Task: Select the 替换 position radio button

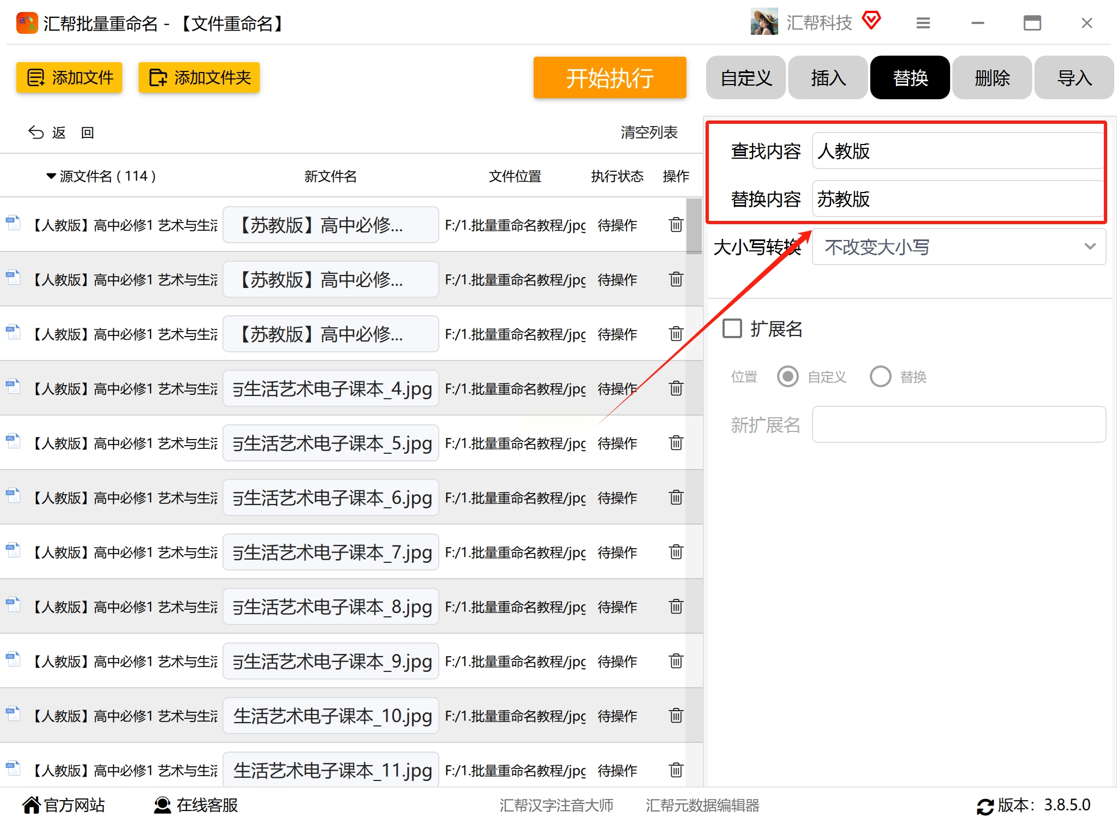Action: pyautogui.click(x=880, y=376)
